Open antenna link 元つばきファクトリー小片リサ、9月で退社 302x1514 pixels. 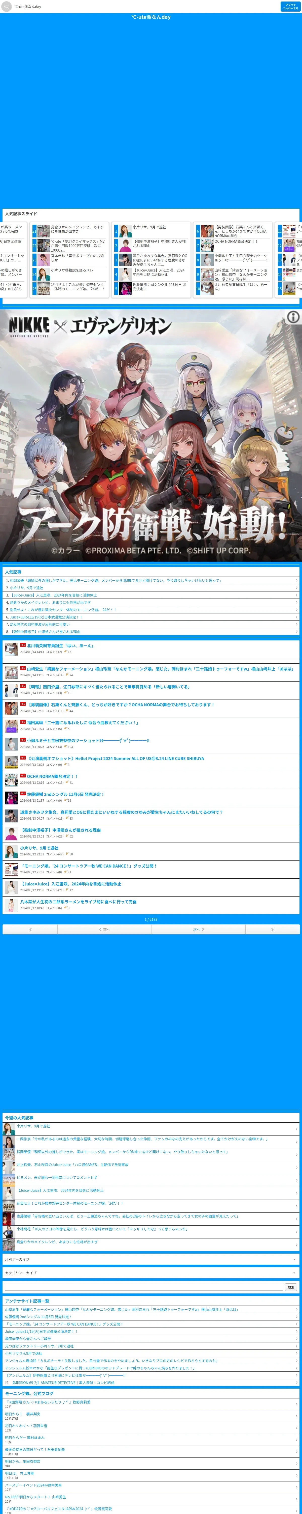pos(151,1346)
